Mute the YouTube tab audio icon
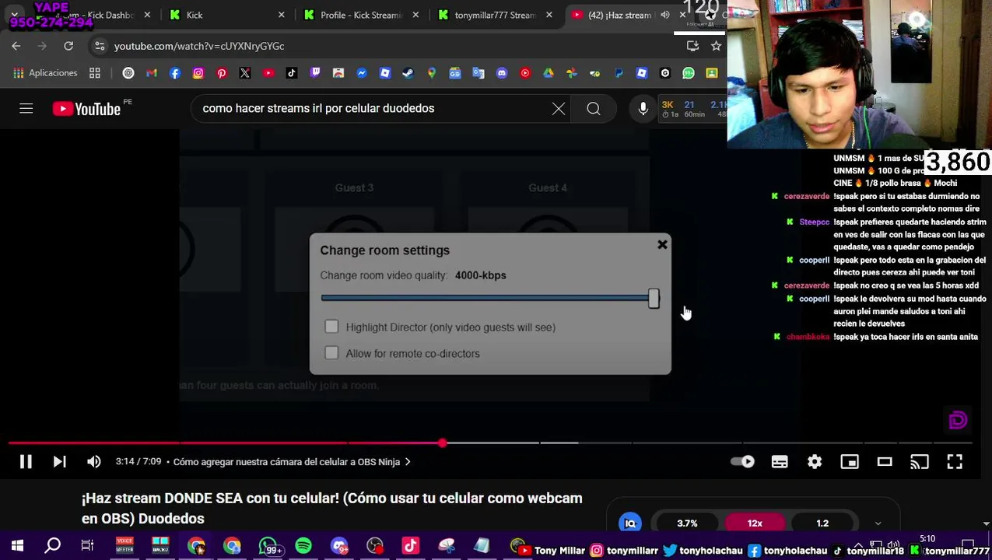The image size is (992, 560). pyautogui.click(x=665, y=15)
